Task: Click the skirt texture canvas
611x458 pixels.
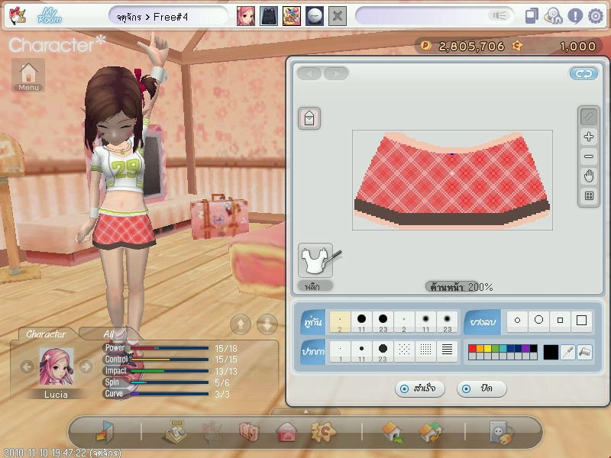Action: [x=452, y=180]
